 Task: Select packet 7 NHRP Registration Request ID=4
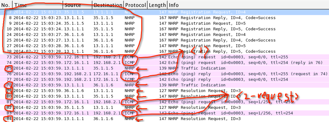[x=165, y=12]
